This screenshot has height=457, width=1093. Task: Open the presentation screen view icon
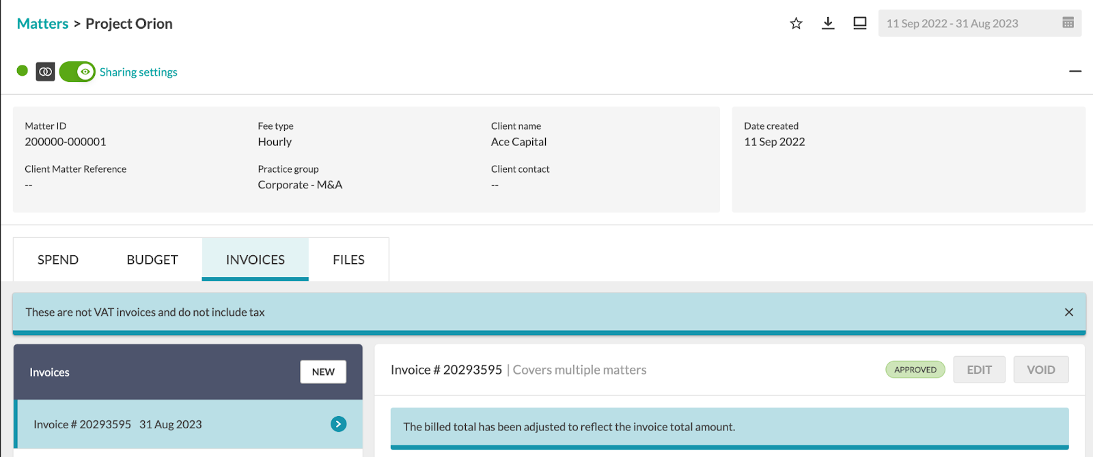(x=860, y=23)
